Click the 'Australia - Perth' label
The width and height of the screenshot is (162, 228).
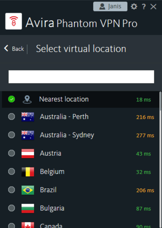tap(64, 117)
